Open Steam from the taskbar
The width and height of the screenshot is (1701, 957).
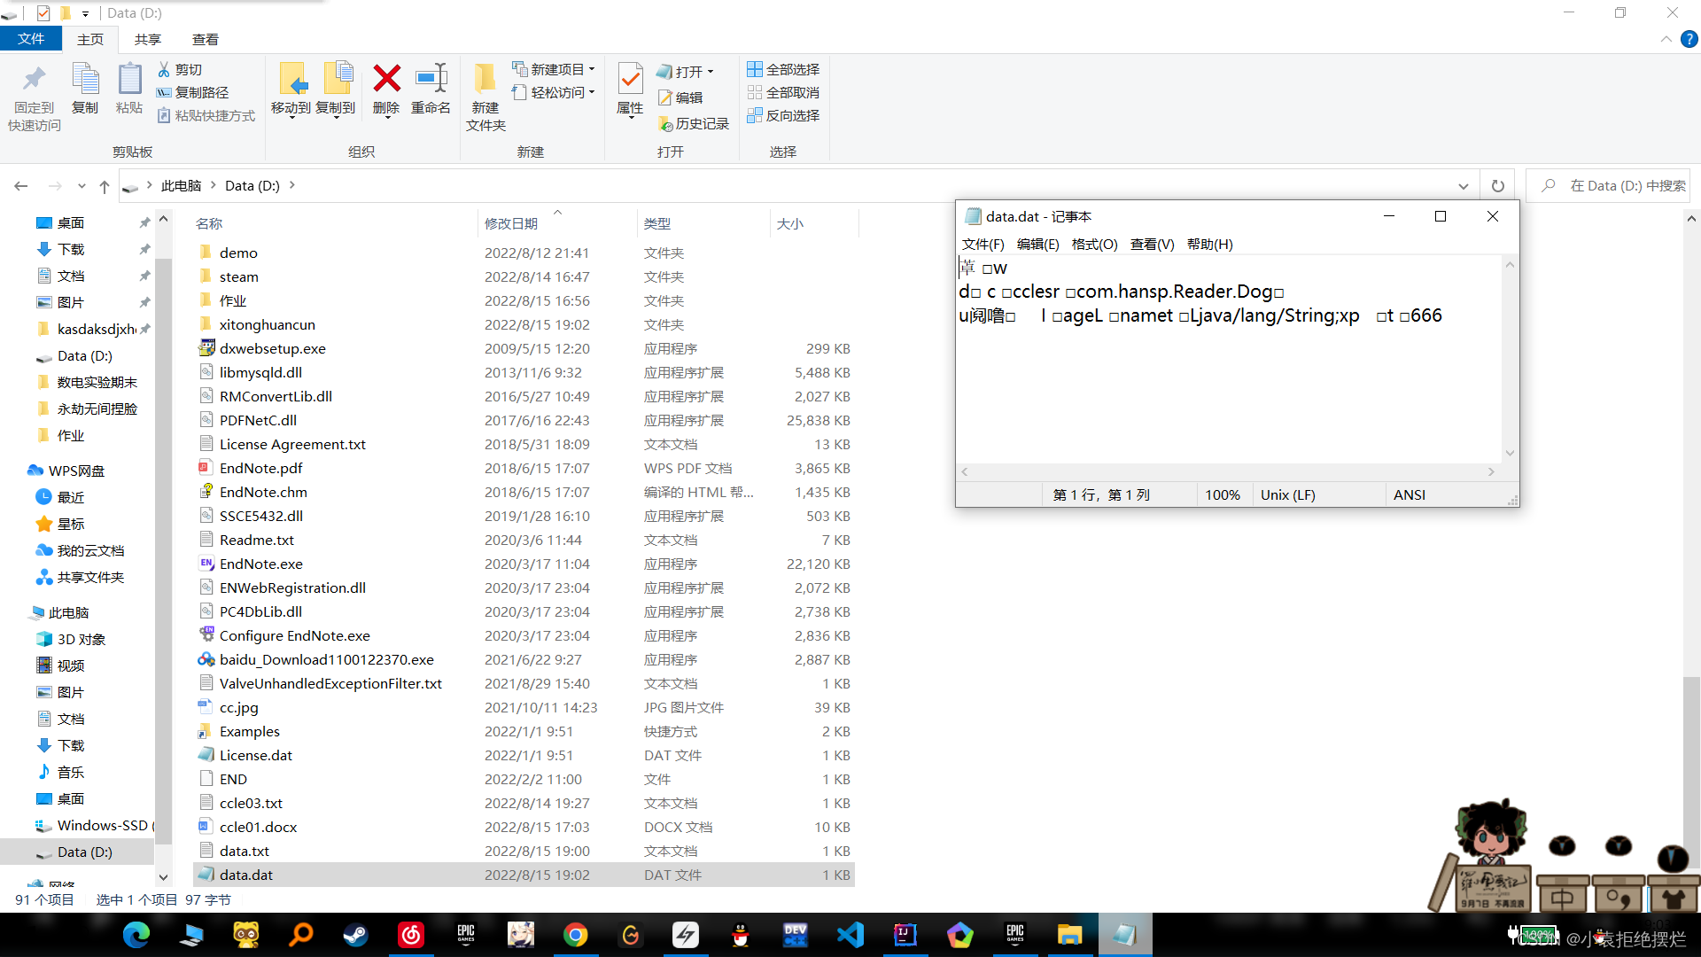pos(356,935)
